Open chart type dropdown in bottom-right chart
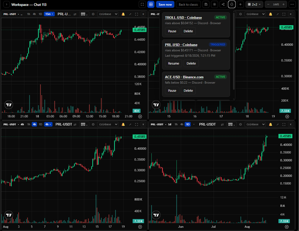 (x=231, y=124)
